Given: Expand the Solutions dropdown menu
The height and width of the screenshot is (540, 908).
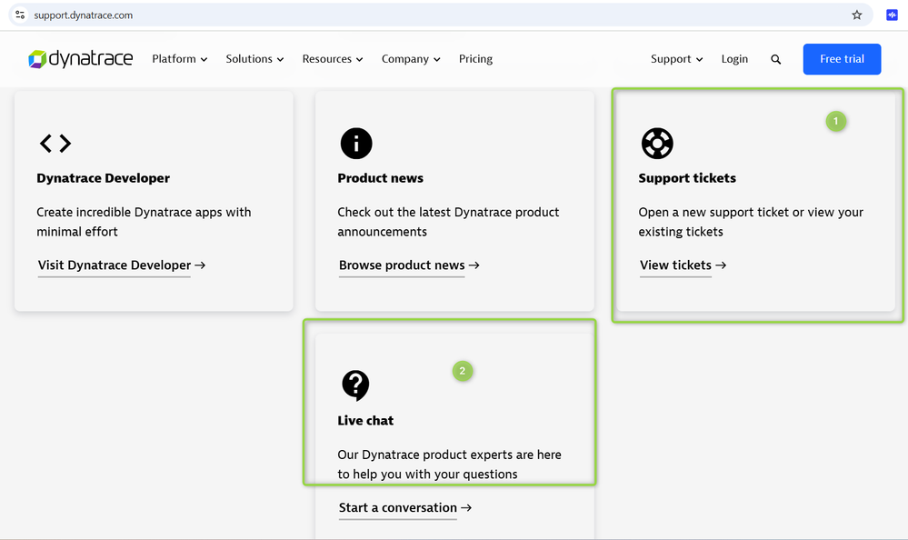Looking at the screenshot, I should coord(254,59).
